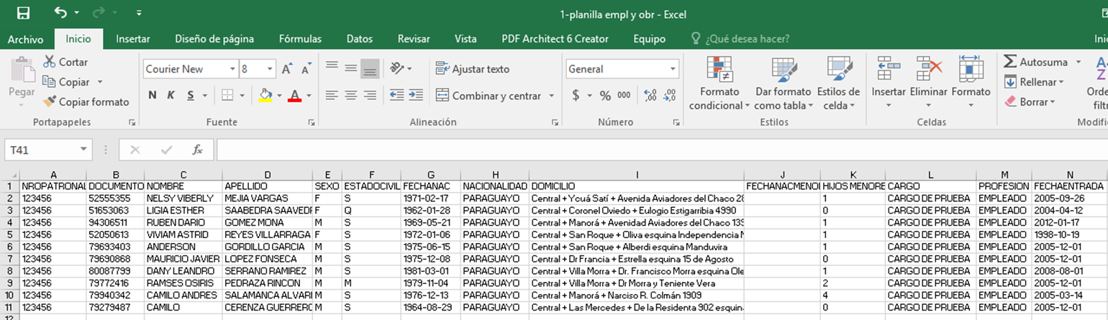The image size is (1108, 320).
Task: Open the Combinar y centrar dropdown arrow
Action: pyautogui.click(x=552, y=96)
